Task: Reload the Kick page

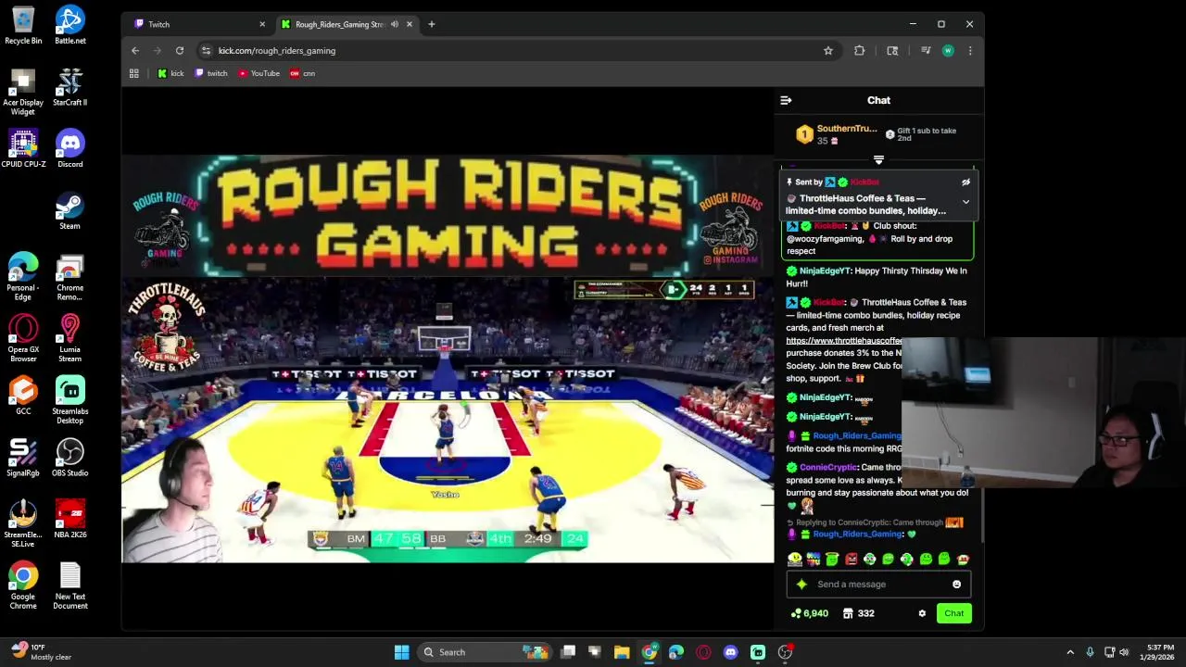Action: [x=180, y=51]
